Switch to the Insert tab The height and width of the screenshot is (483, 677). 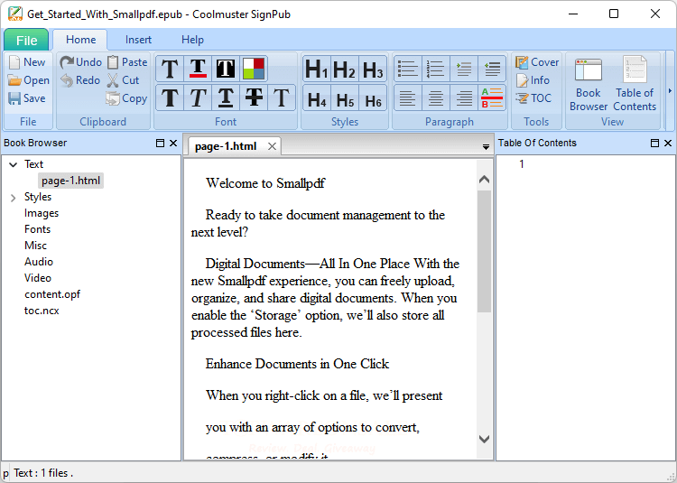tap(138, 40)
